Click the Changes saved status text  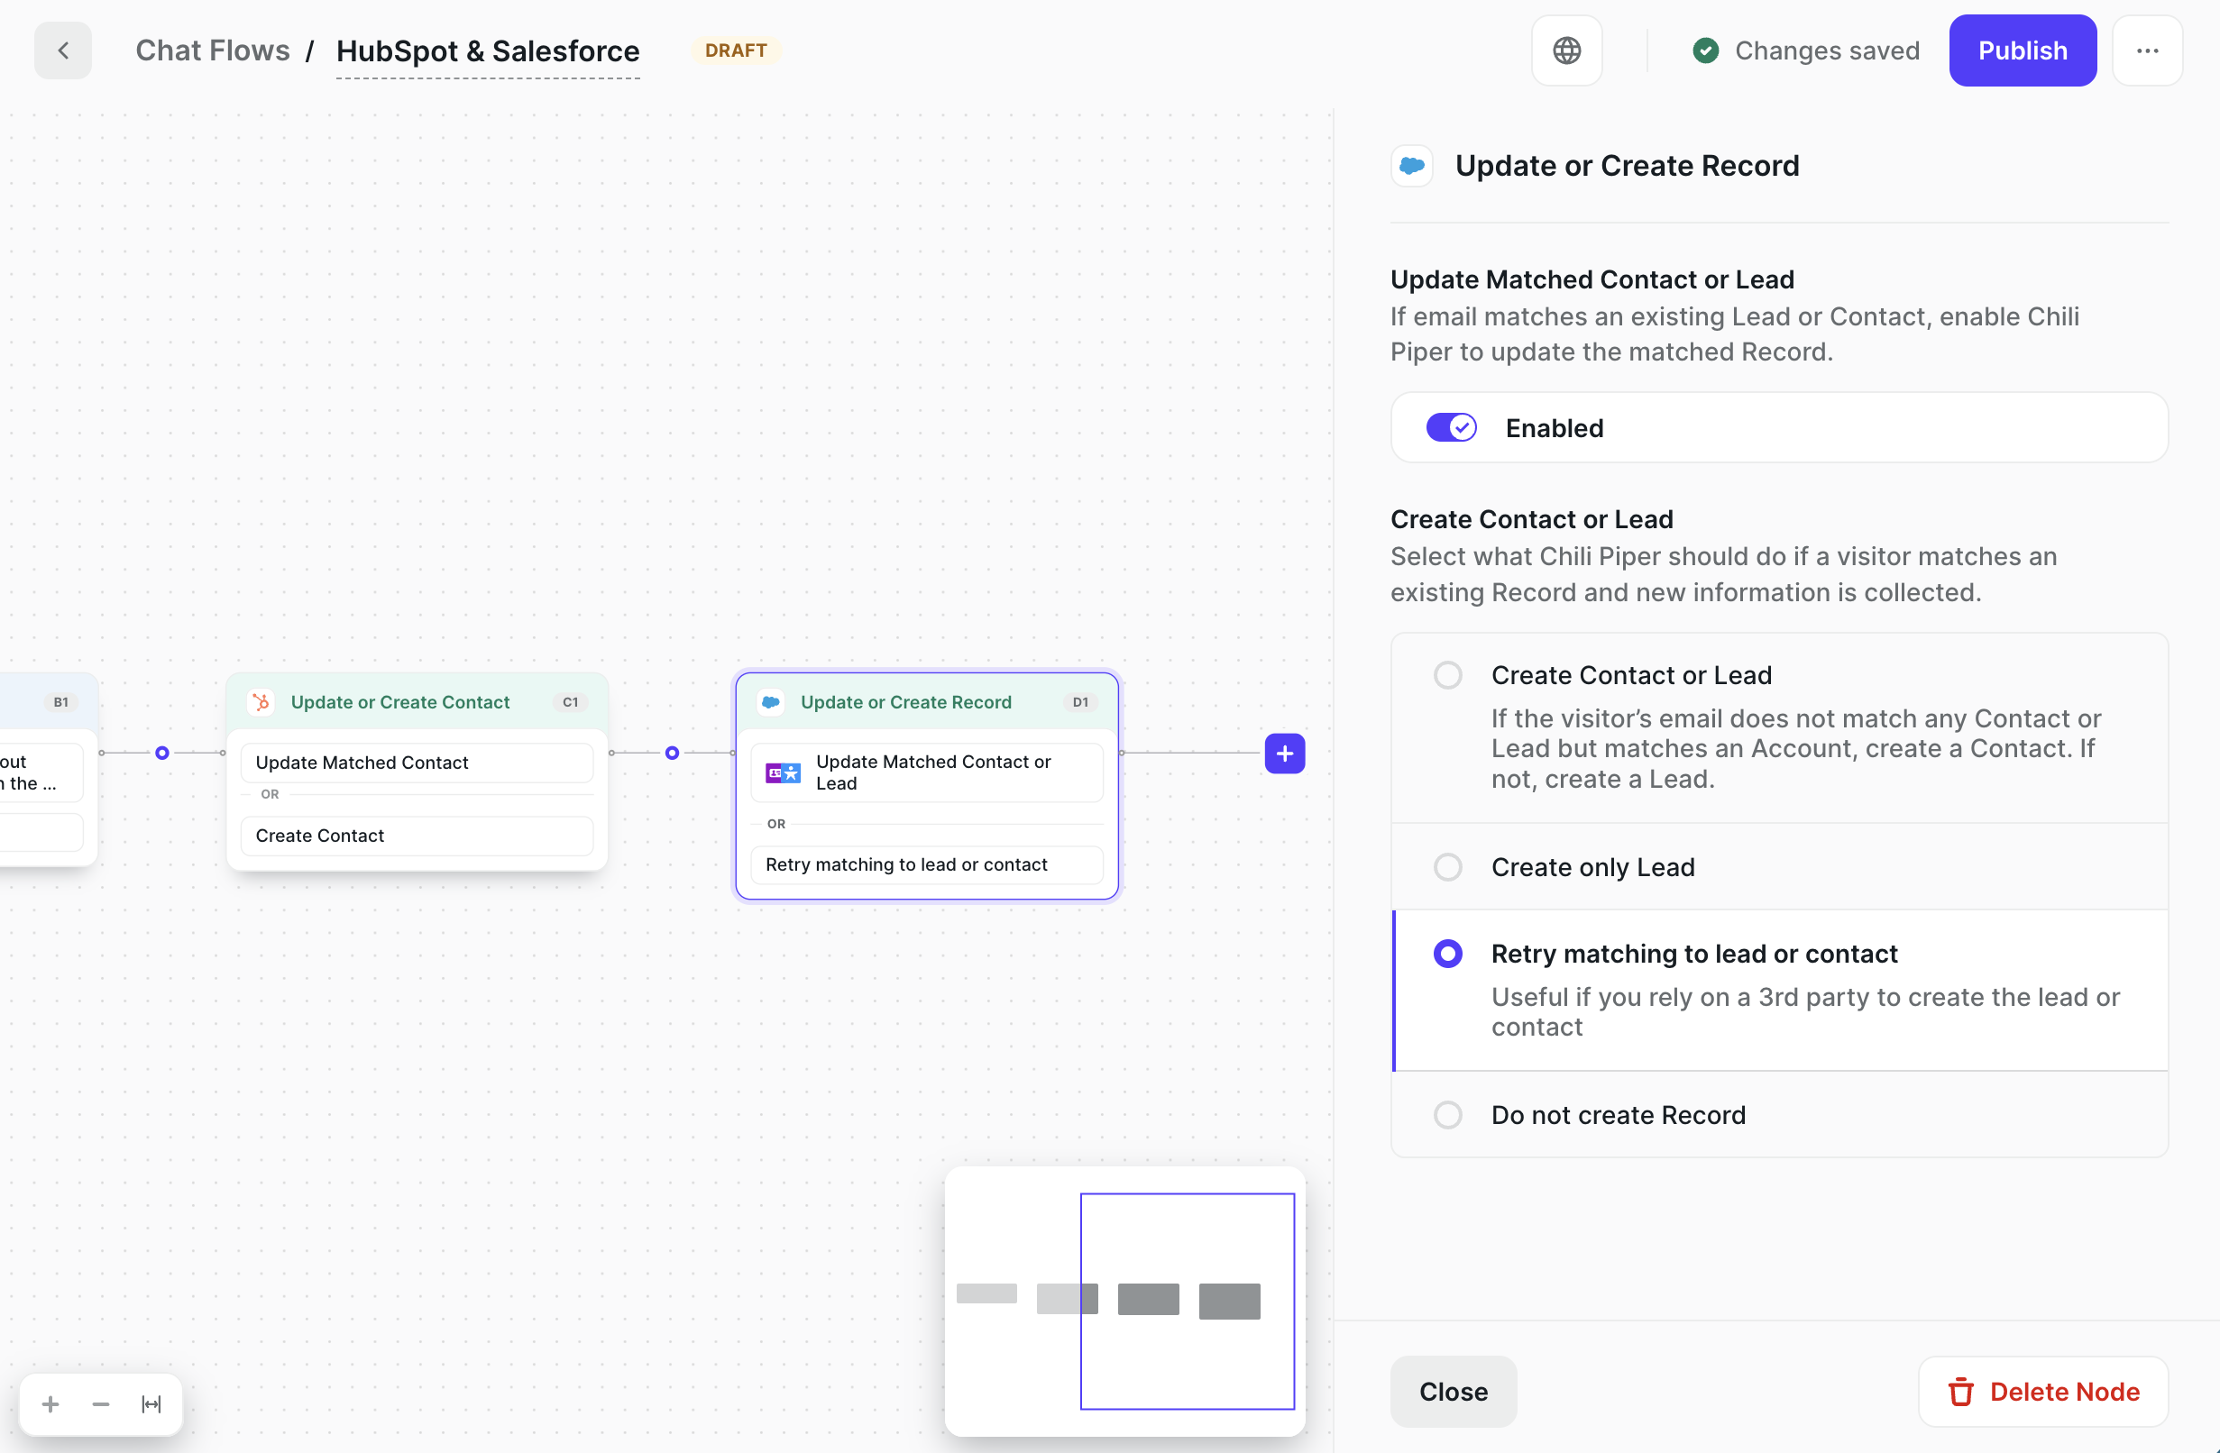tap(1826, 50)
